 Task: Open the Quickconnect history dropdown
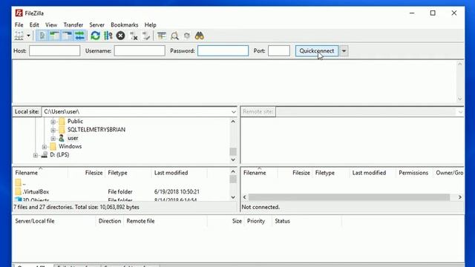(344, 50)
